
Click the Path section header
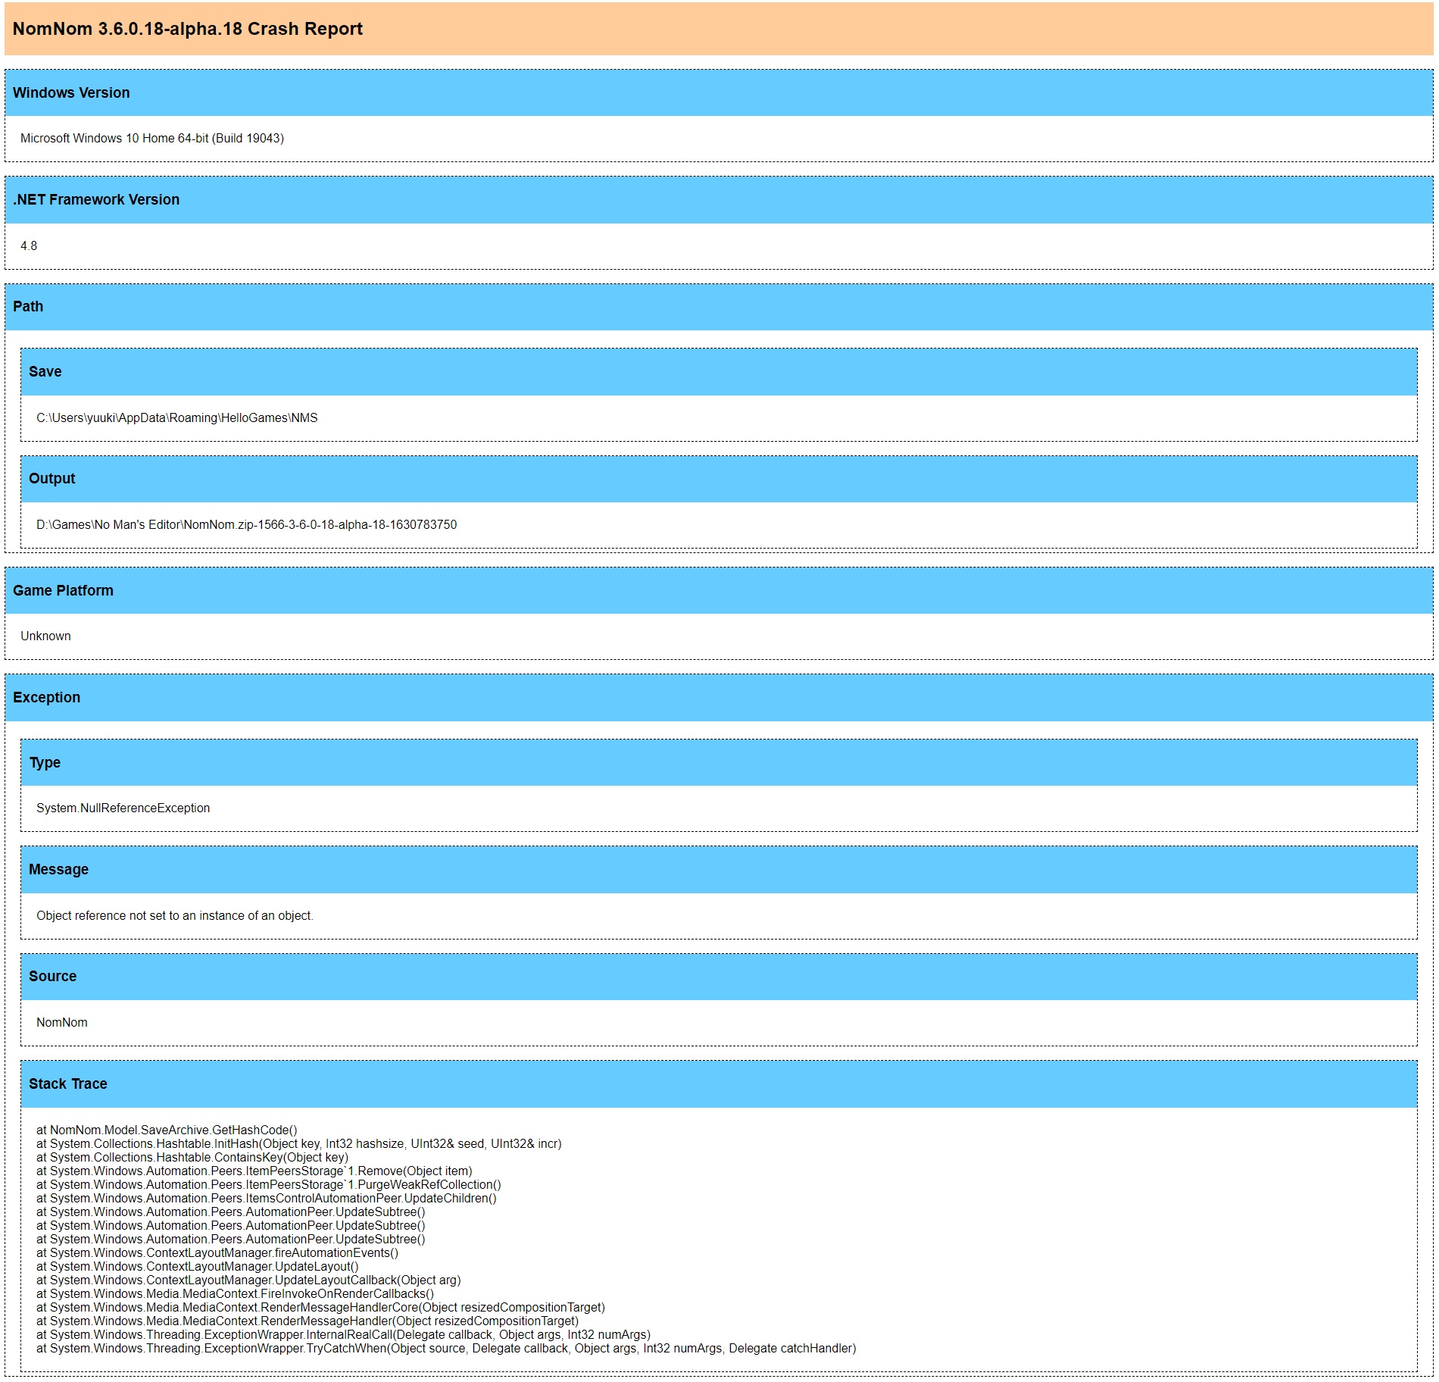[x=27, y=306]
